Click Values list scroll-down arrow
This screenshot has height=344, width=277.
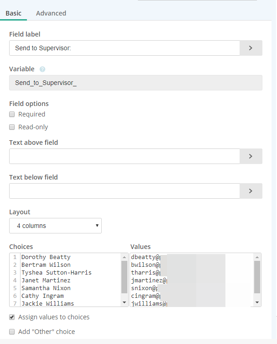click(257, 302)
